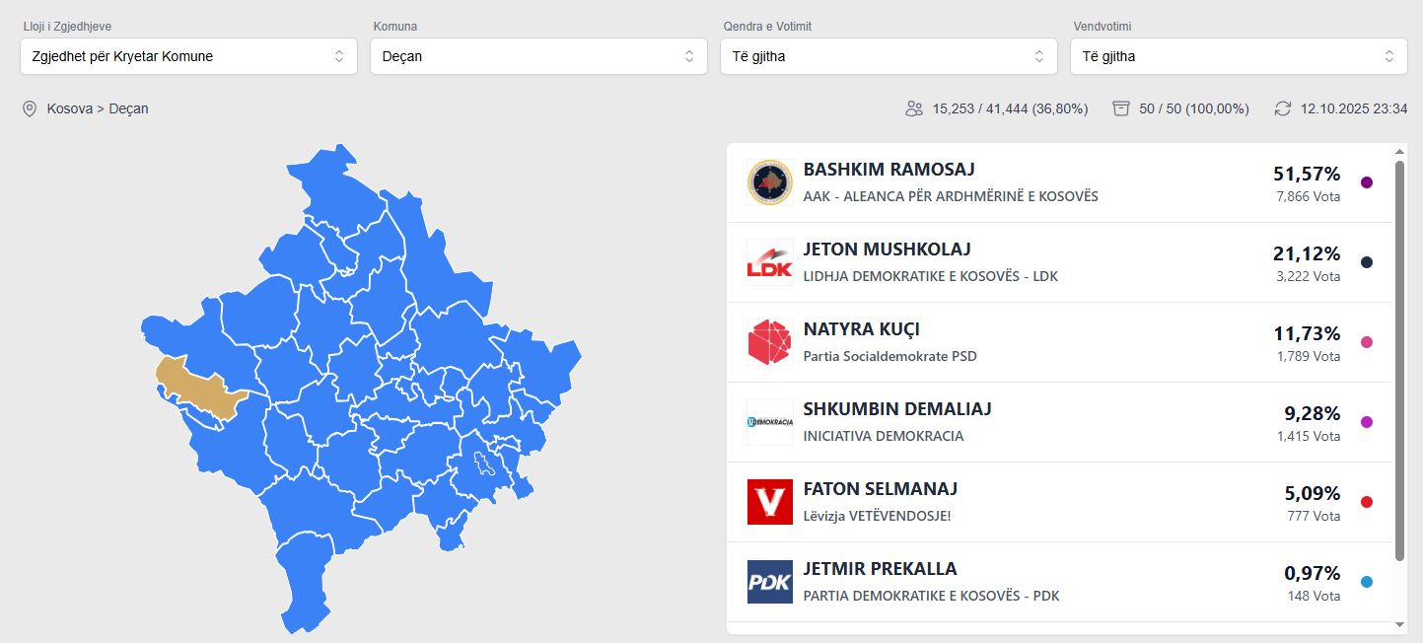Click the Iniciativa Demokracia logo
The height and width of the screenshot is (643, 1423).
tap(769, 422)
